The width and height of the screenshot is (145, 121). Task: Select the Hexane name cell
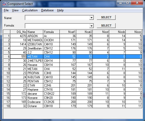[x=35, y=65]
